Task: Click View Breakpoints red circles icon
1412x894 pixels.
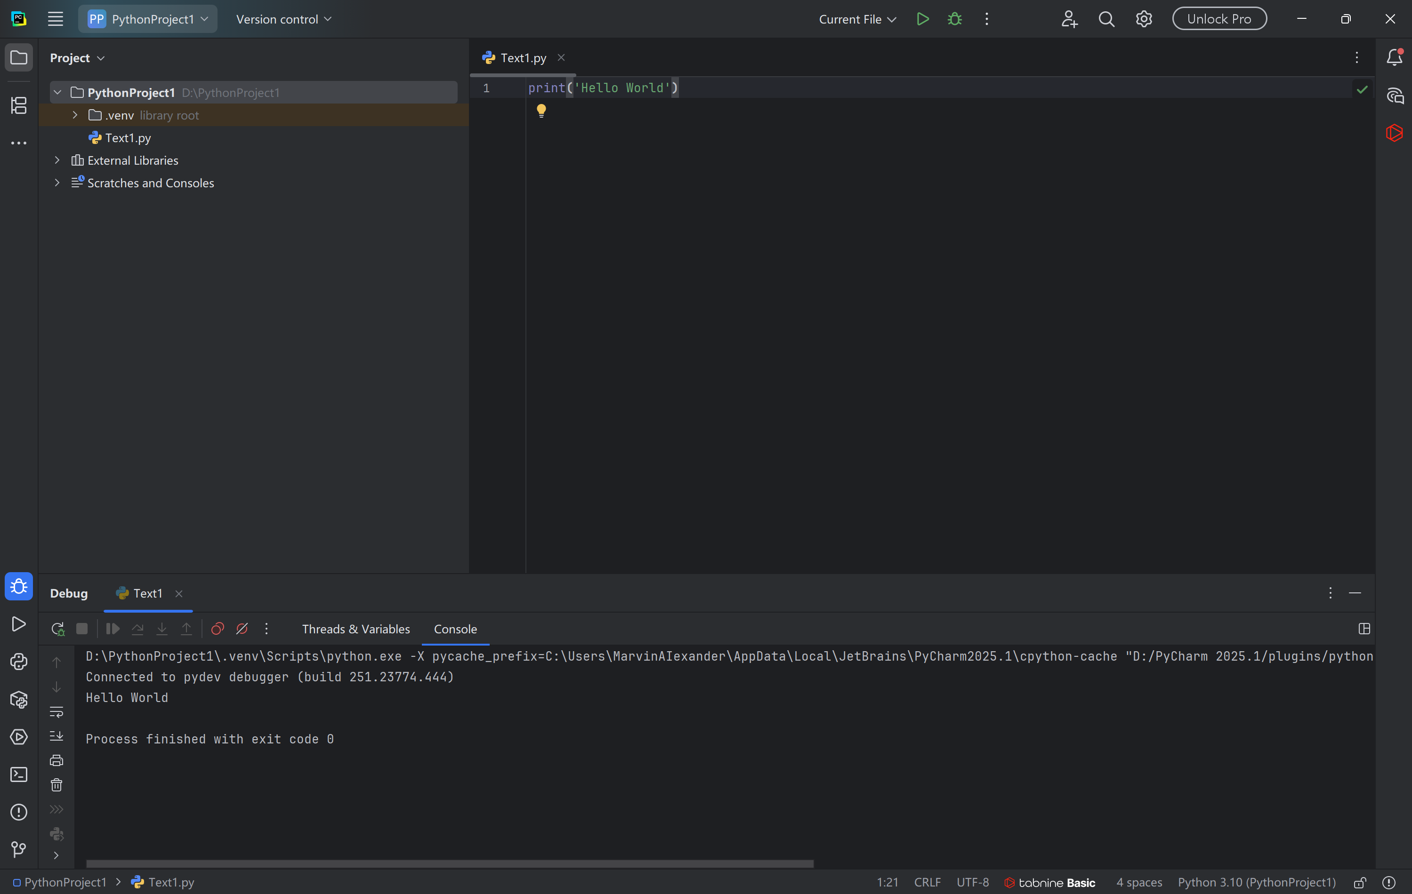Action: tap(218, 629)
